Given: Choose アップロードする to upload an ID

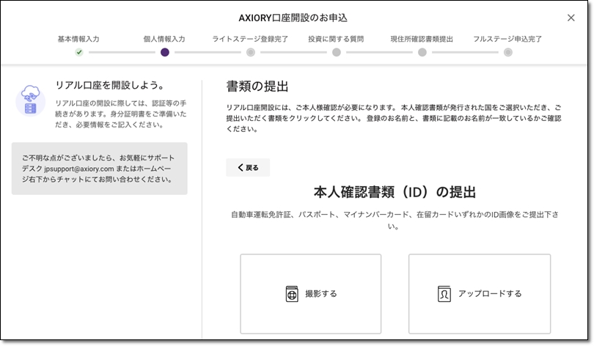Looking at the screenshot, I should [479, 294].
